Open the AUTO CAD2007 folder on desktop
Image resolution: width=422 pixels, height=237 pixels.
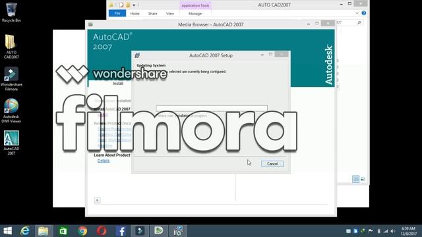tap(11, 46)
